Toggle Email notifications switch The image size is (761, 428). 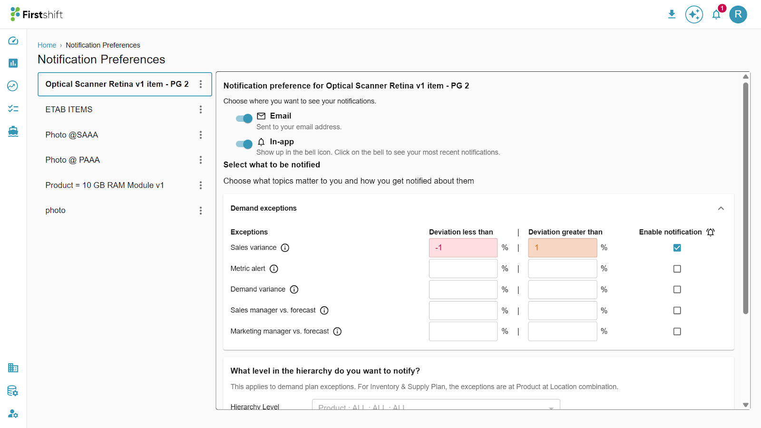(x=244, y=118)
